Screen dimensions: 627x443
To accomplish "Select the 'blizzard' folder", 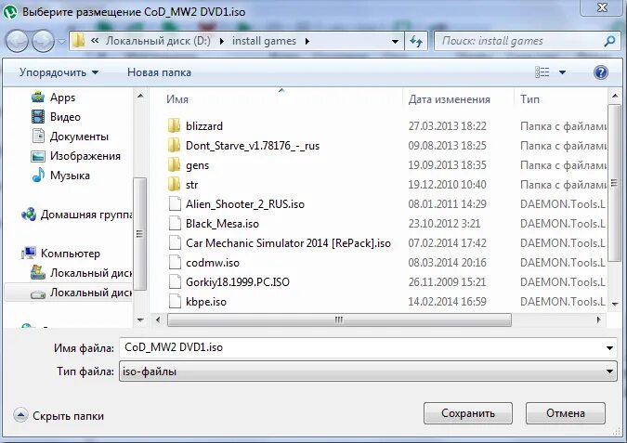I will 204,126.
